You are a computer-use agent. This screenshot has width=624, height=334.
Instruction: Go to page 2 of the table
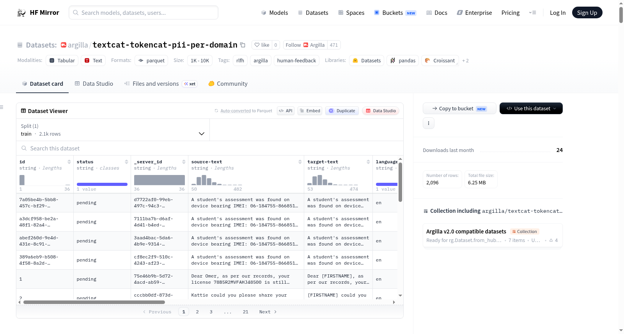[x=197, y=312]
